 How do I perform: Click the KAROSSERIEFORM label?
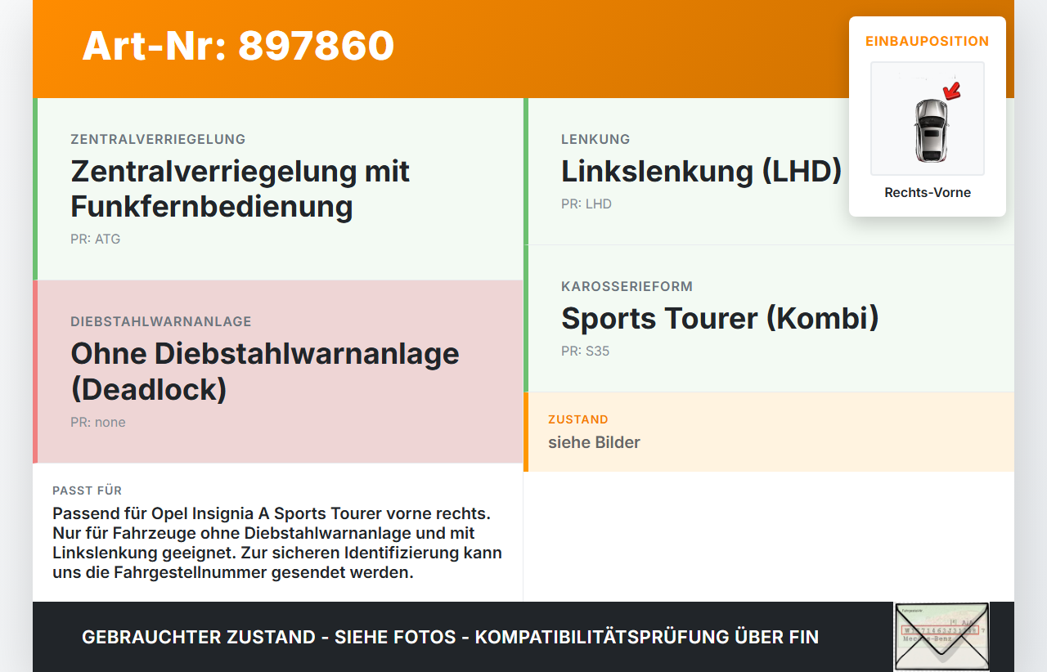[x=627, y=286]
